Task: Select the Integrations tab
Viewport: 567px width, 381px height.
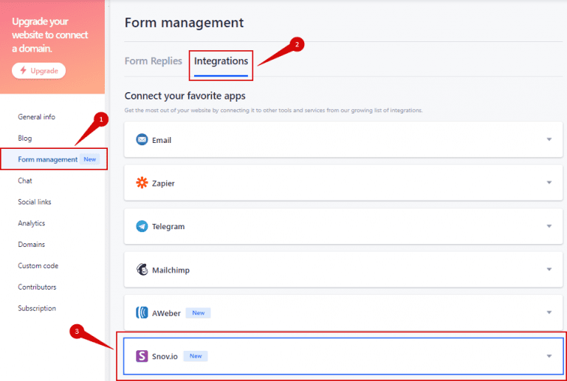Action: point(221,61)
